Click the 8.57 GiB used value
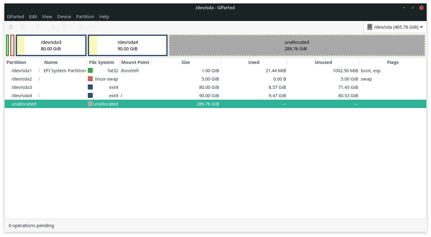 [x=277, y=87]
